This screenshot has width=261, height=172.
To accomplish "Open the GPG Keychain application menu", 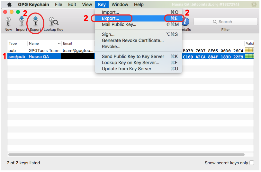I will click(x=33, y=4).
